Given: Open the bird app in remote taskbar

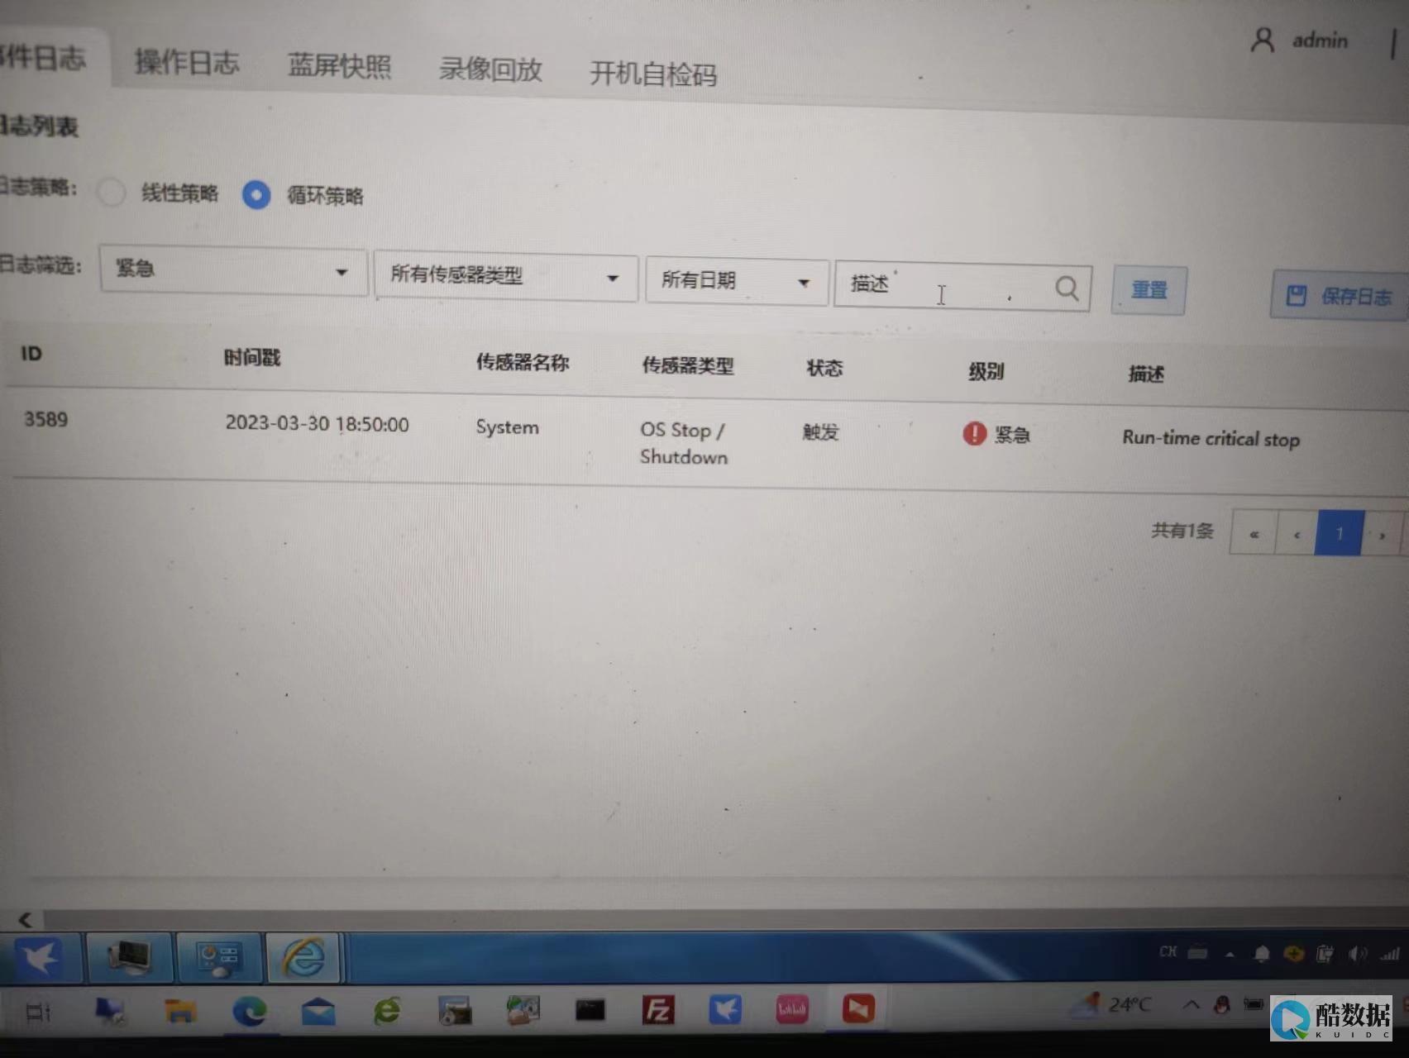Looking at the screenshot, I should (x=40, y=957).
